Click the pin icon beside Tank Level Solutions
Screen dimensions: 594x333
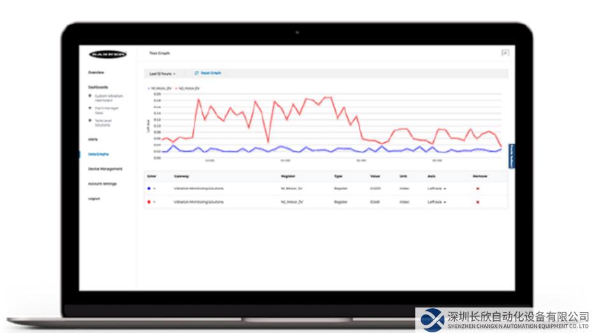pyautogui.click(x=90, y=121)
